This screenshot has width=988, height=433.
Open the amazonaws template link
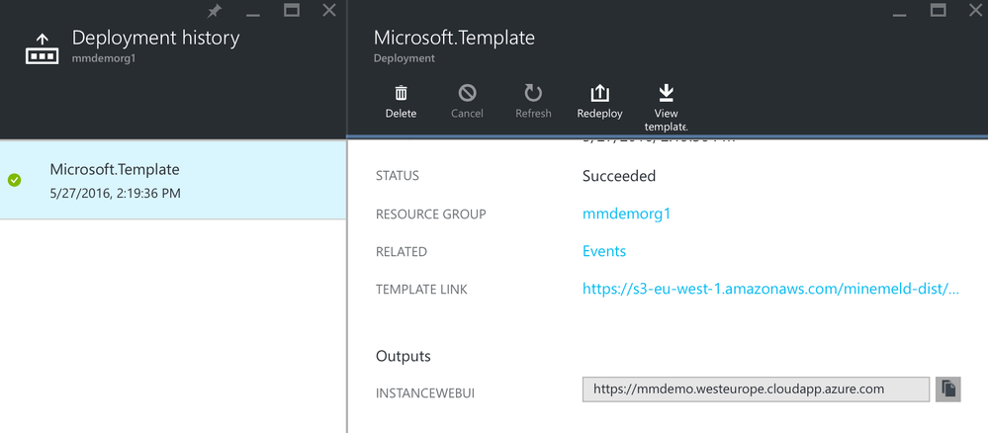click(770, 289)
